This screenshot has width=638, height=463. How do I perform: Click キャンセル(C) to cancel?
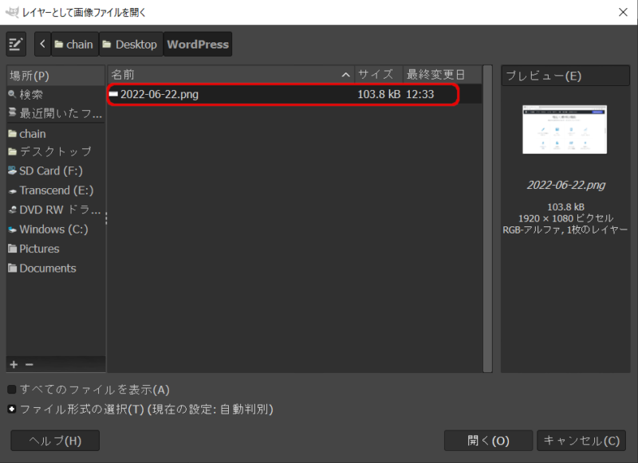pos(581,441)
